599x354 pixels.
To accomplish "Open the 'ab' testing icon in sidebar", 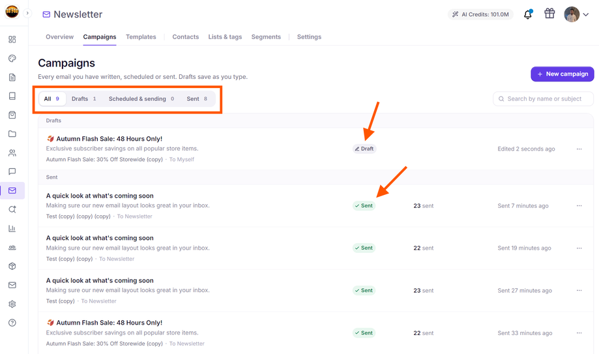I will pyautogui.click(x=12, y=247).
